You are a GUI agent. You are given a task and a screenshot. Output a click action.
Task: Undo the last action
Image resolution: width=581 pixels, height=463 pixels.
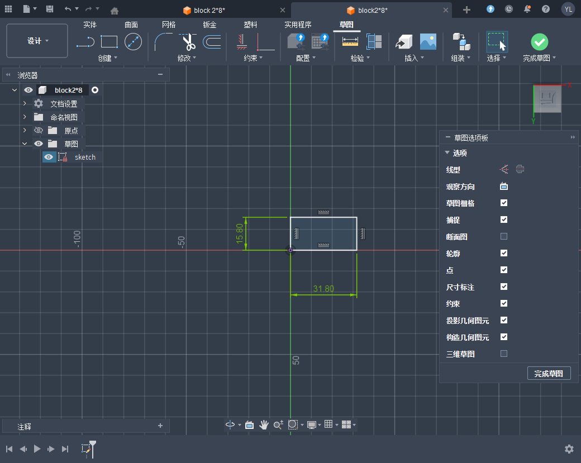point(68,9)
